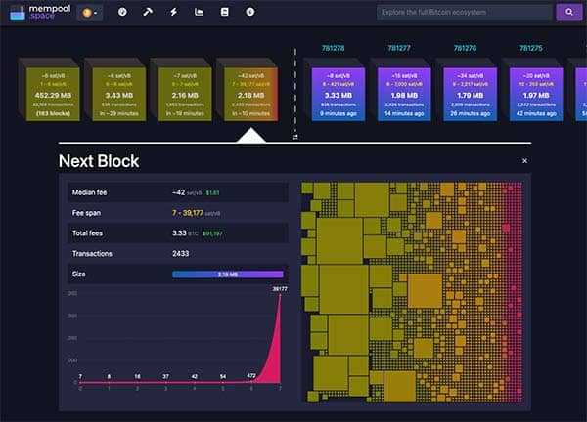Screen dimensions: 587x422
Task: Click the purple search magnifier button
Action: [x=567, y=13]
